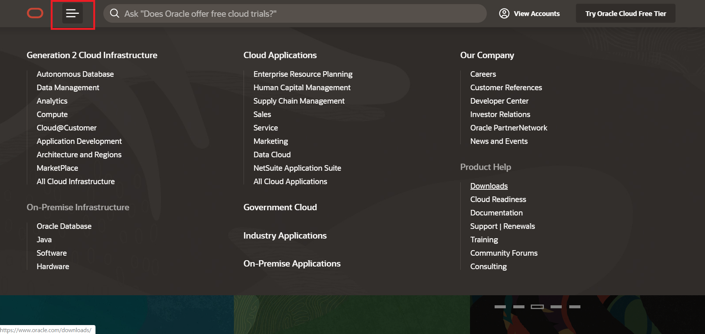The image size is (705, 334).
Task: Go to Java page
Action: (x=44, y=240)
